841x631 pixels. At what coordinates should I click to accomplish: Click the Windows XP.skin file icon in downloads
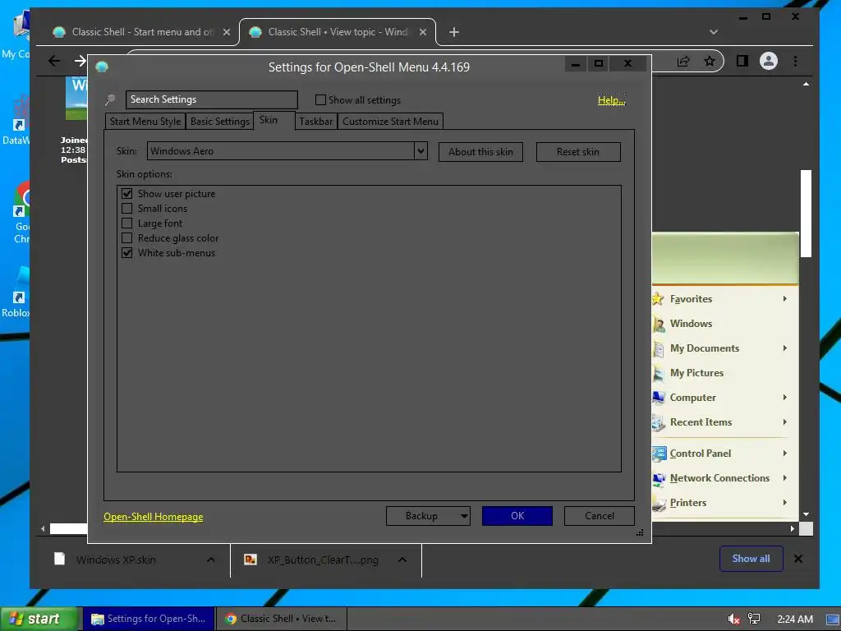coord(59,559)
